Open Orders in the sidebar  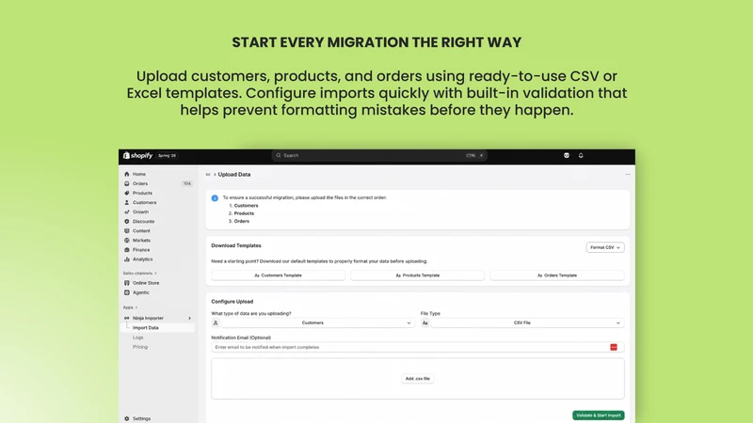tap(139, 183)
